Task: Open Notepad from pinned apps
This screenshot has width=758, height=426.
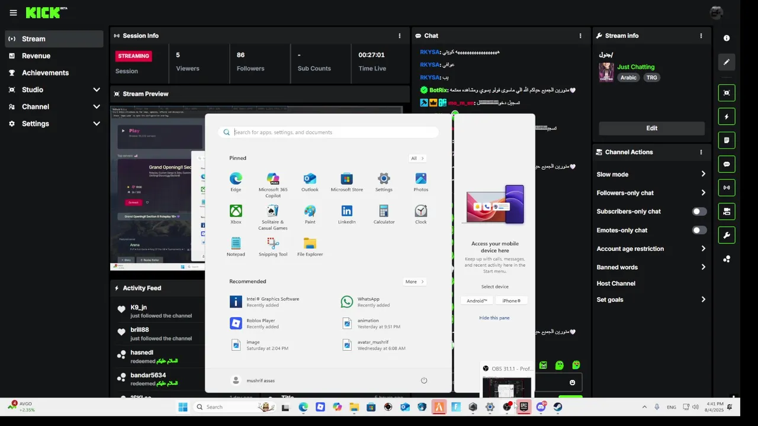Action: point(236,247)
